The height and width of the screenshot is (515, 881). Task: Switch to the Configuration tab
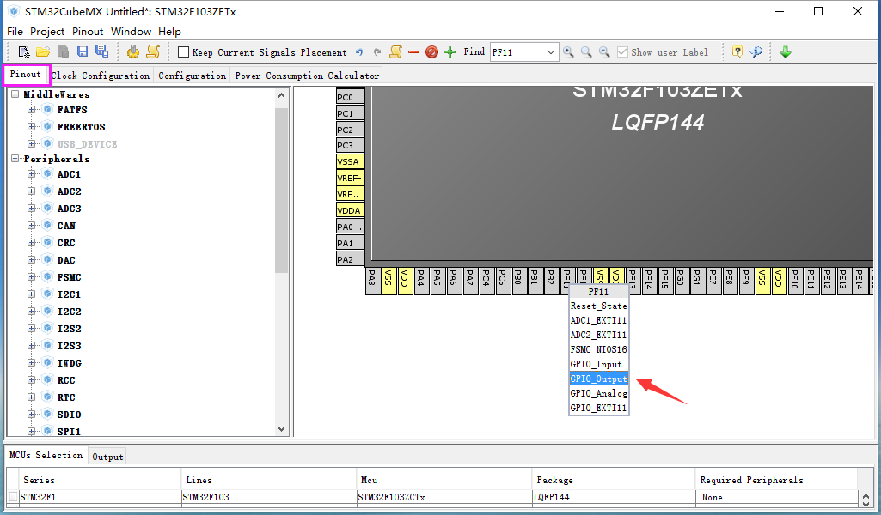pos(193,76)
